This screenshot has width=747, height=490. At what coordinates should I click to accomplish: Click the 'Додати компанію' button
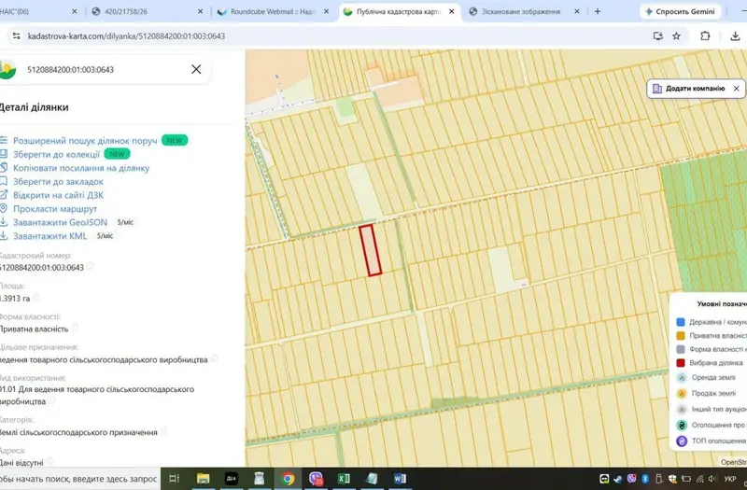(x=696, y=89)
